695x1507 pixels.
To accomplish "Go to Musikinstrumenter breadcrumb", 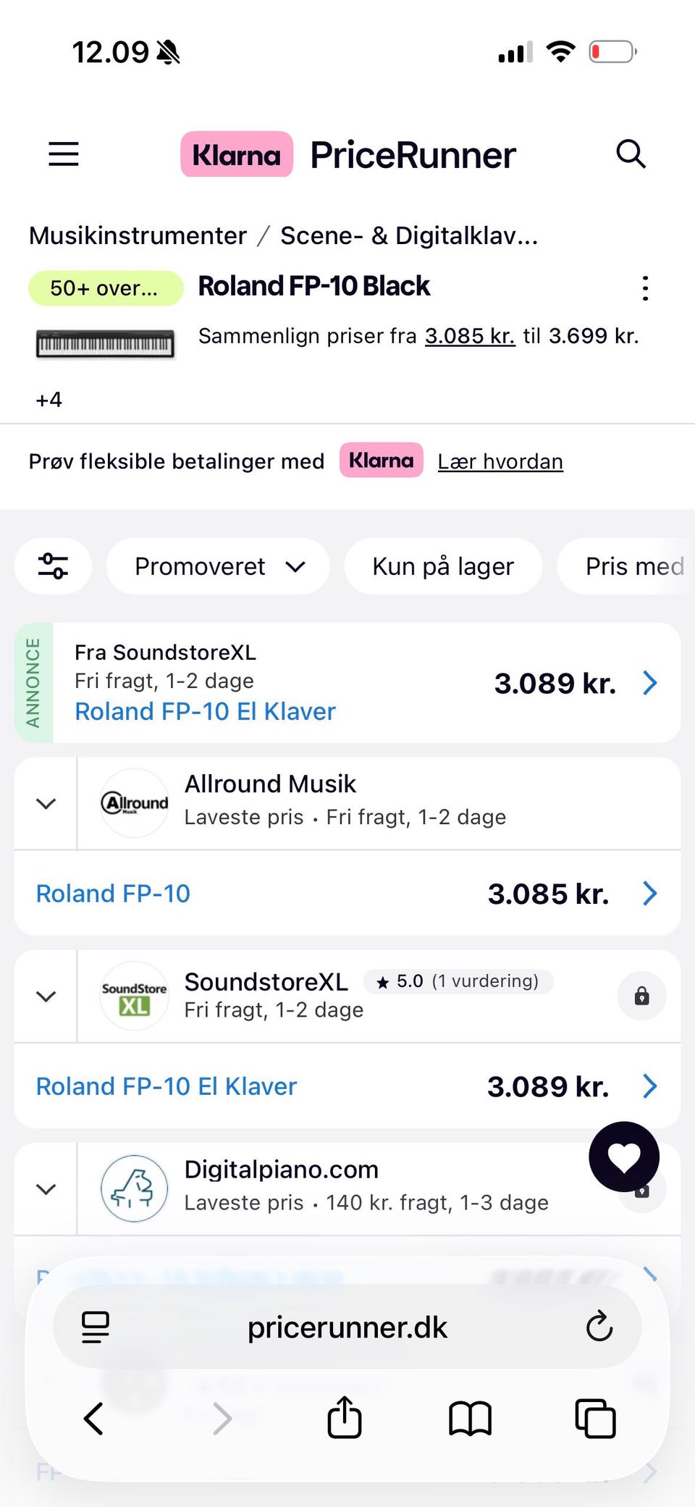I will (x=138, y=235).
